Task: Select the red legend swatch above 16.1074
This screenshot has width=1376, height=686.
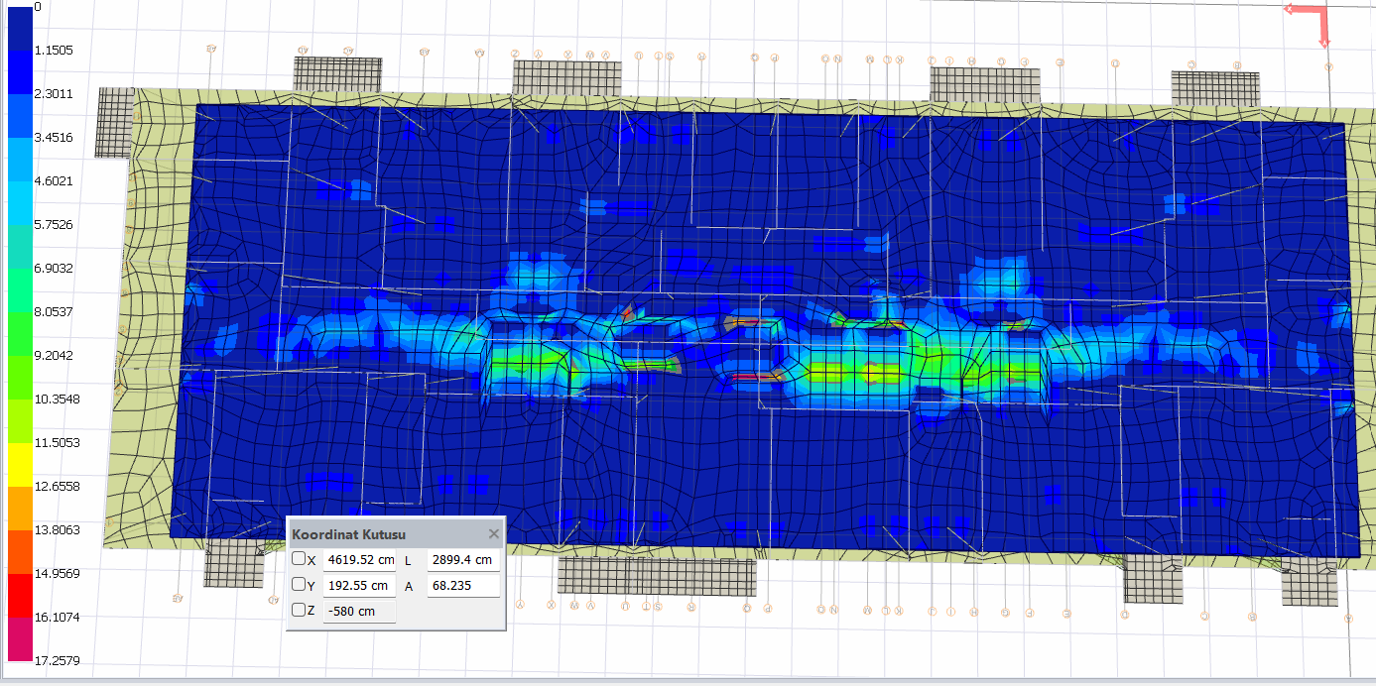Action: [x=20, y=595]
